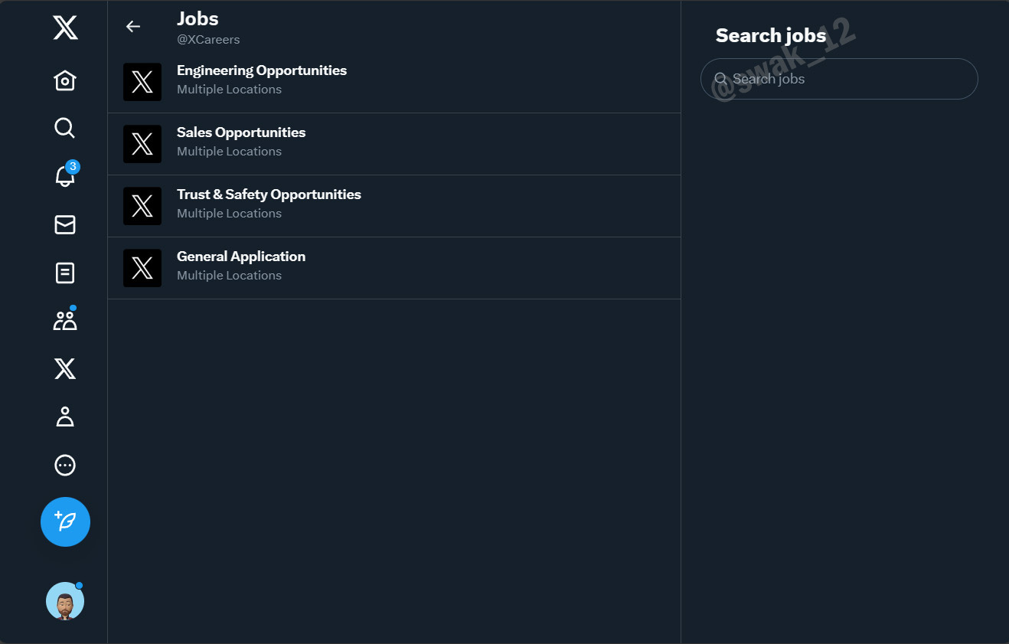
Task: Open the Engineering Opportunities listing
Action: (394, 82)
